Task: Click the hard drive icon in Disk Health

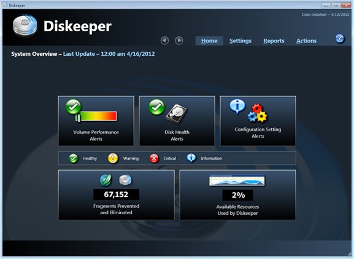Action: point(177,114)
